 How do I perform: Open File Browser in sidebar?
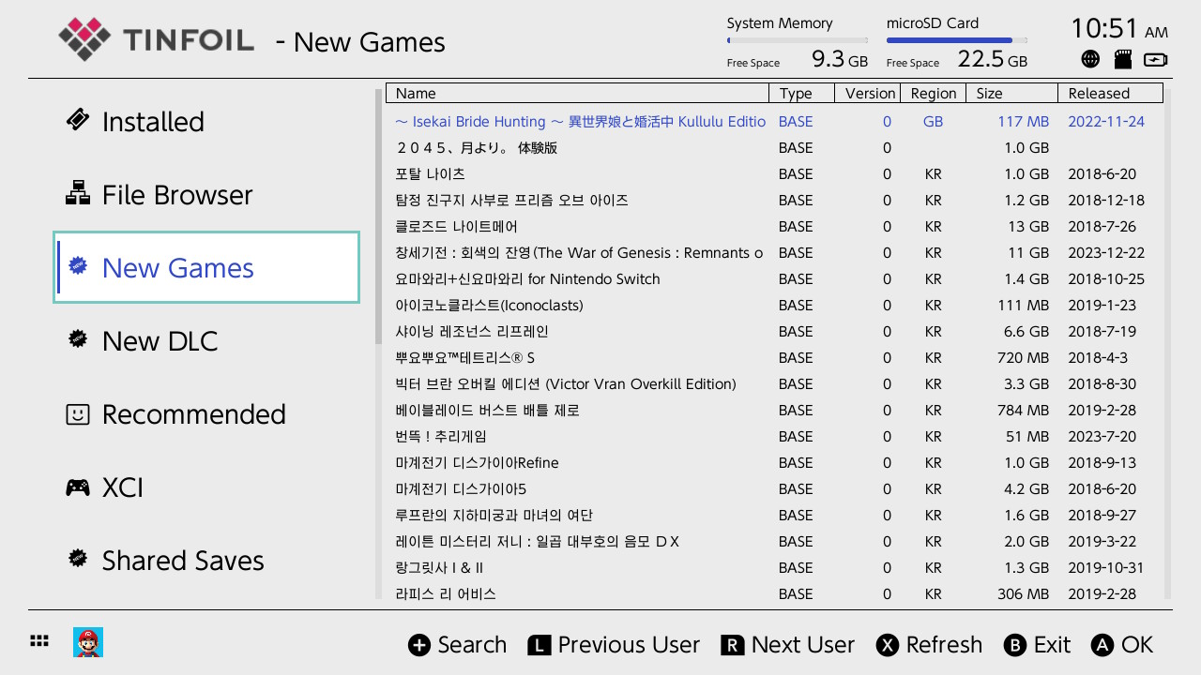pos(206,194)
